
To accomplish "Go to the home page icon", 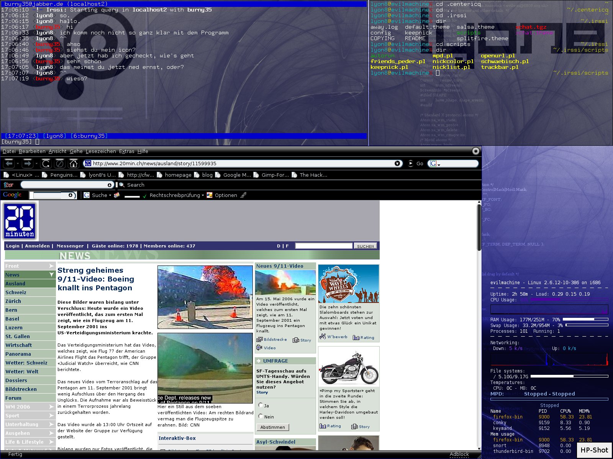I will [x=73, y=164].
